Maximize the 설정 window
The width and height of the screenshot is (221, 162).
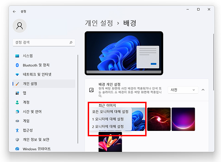[x=198, y=9]
